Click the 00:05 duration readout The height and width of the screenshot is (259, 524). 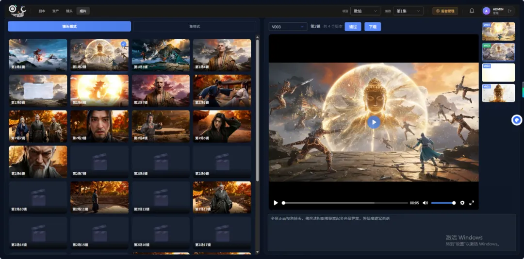pyautogui.click(x=414, y=203)
